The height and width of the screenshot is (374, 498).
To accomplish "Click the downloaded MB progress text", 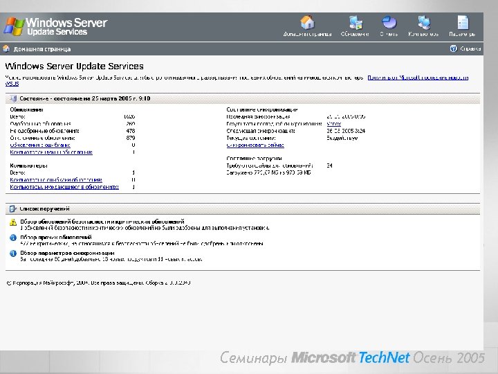I will tap(268, 172).
